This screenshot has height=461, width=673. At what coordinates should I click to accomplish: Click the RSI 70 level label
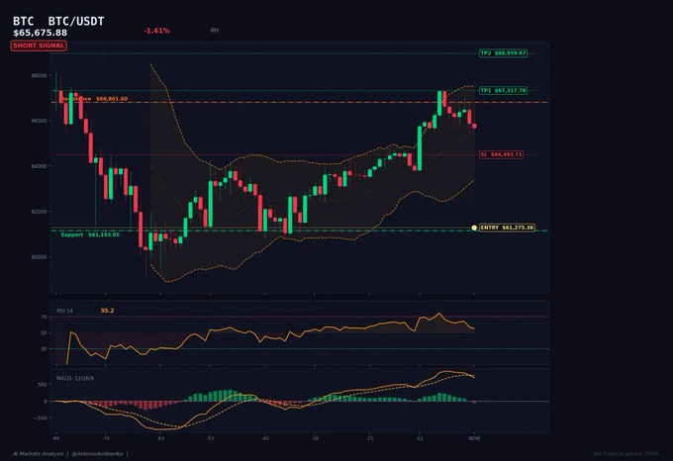44,317
